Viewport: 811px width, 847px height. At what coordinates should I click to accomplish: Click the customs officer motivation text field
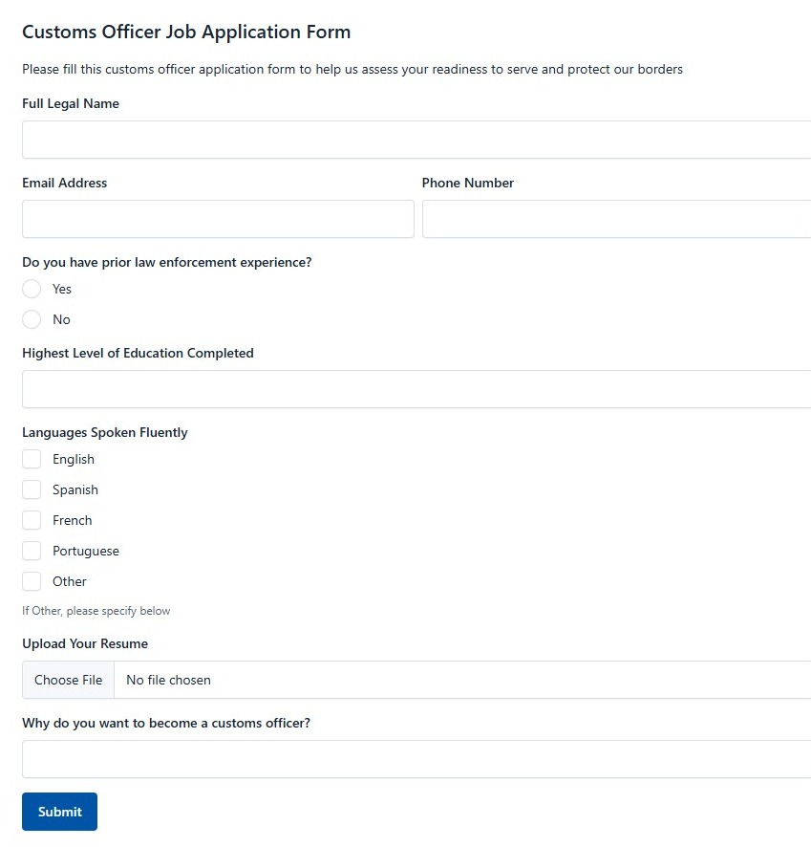416,759
